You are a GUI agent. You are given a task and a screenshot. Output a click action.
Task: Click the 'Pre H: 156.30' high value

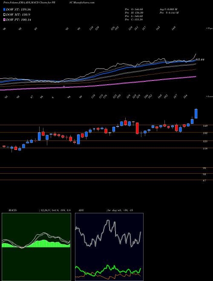tap(134, 13)
